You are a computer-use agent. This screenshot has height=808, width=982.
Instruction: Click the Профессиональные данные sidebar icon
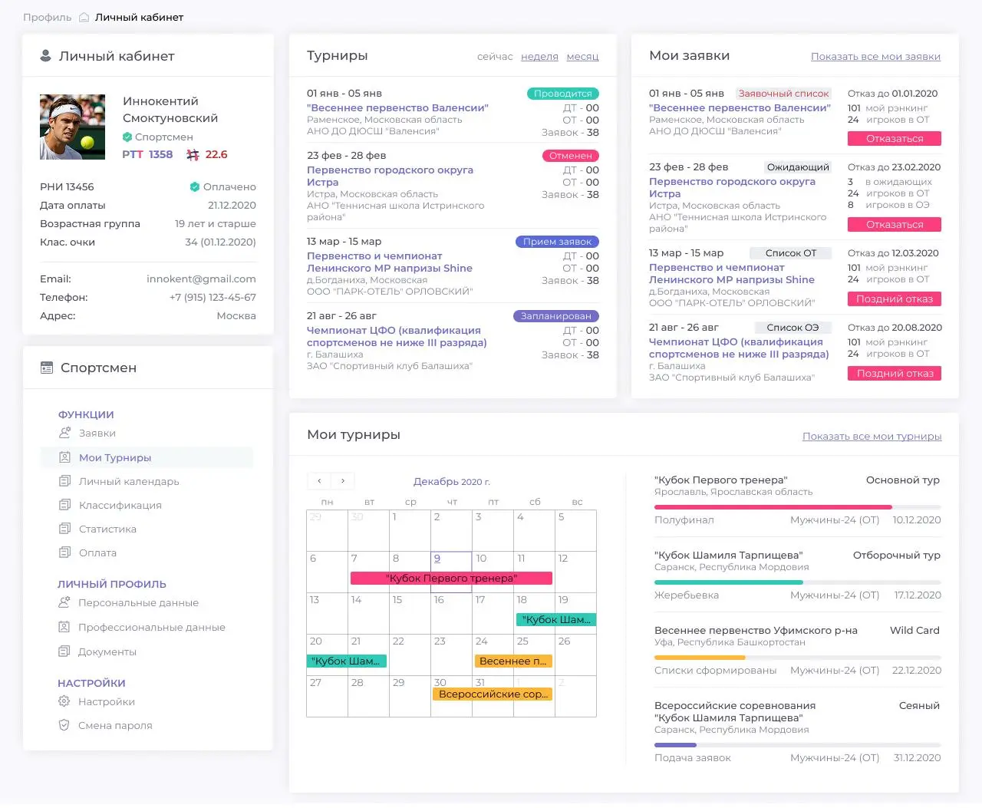(64, 627)
